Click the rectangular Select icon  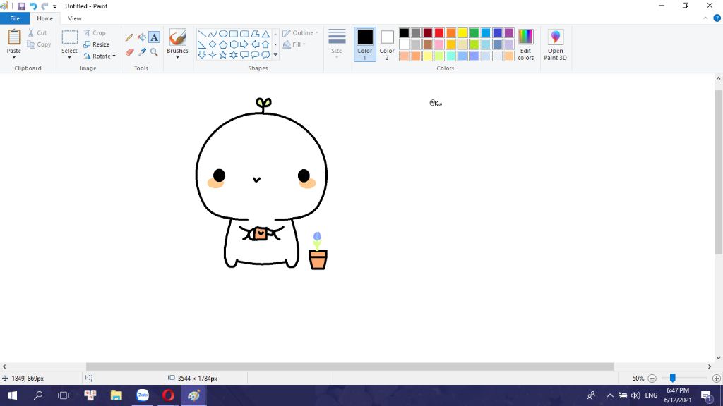(70, 37)
